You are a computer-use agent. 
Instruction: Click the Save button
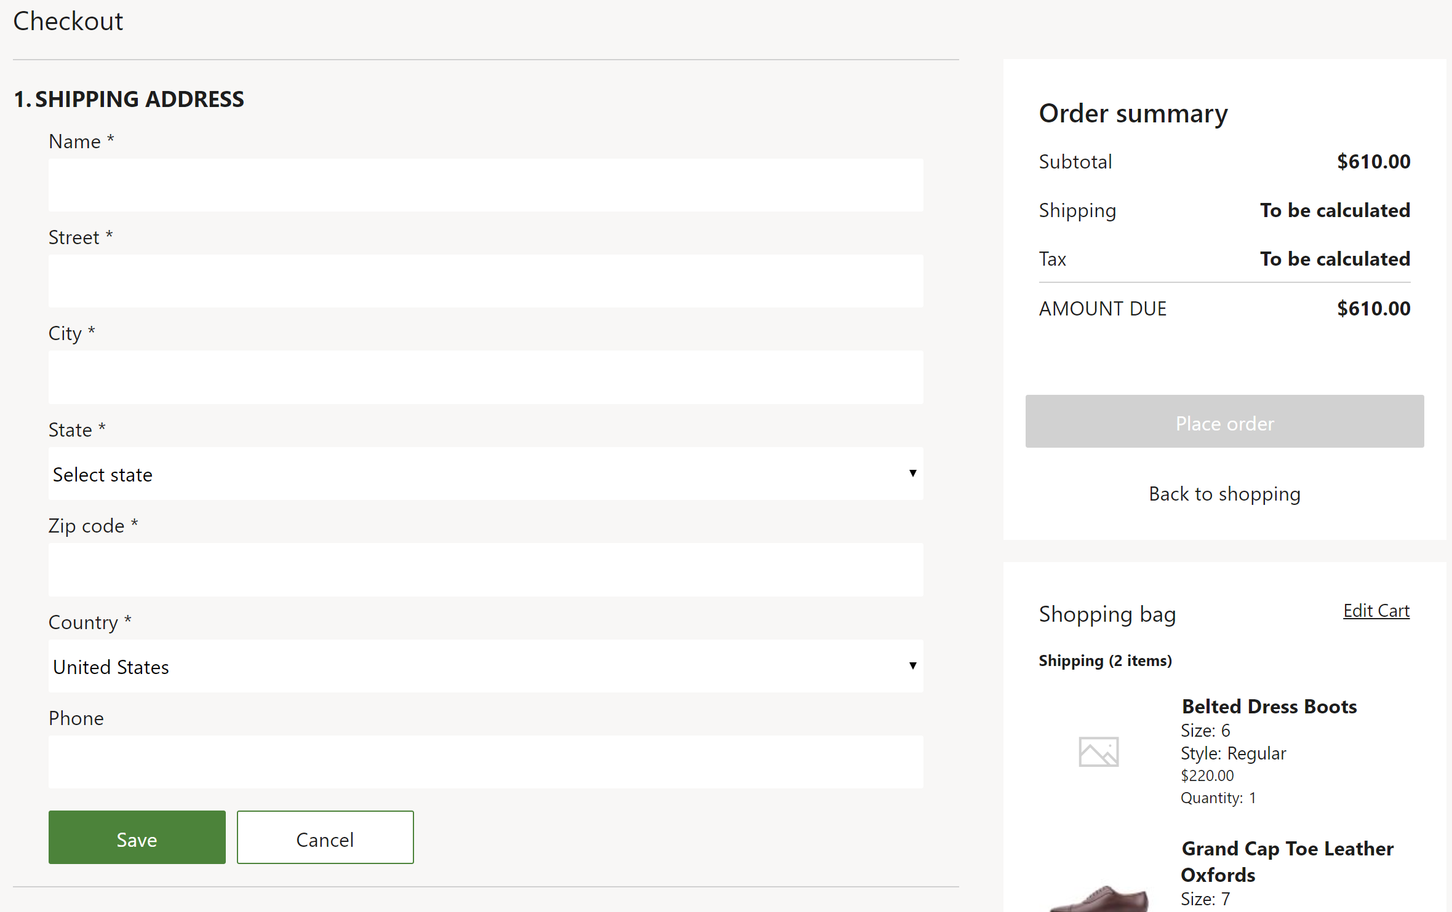tap(137, 838)
